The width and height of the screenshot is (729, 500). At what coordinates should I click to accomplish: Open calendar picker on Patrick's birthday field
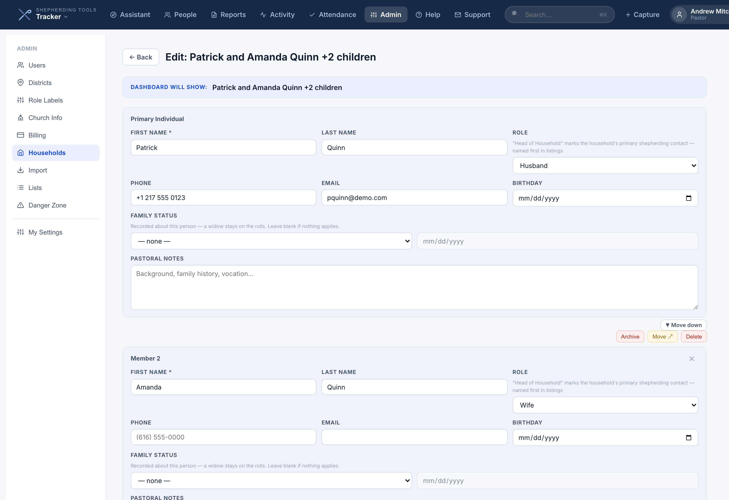click(x=688, y=198)
